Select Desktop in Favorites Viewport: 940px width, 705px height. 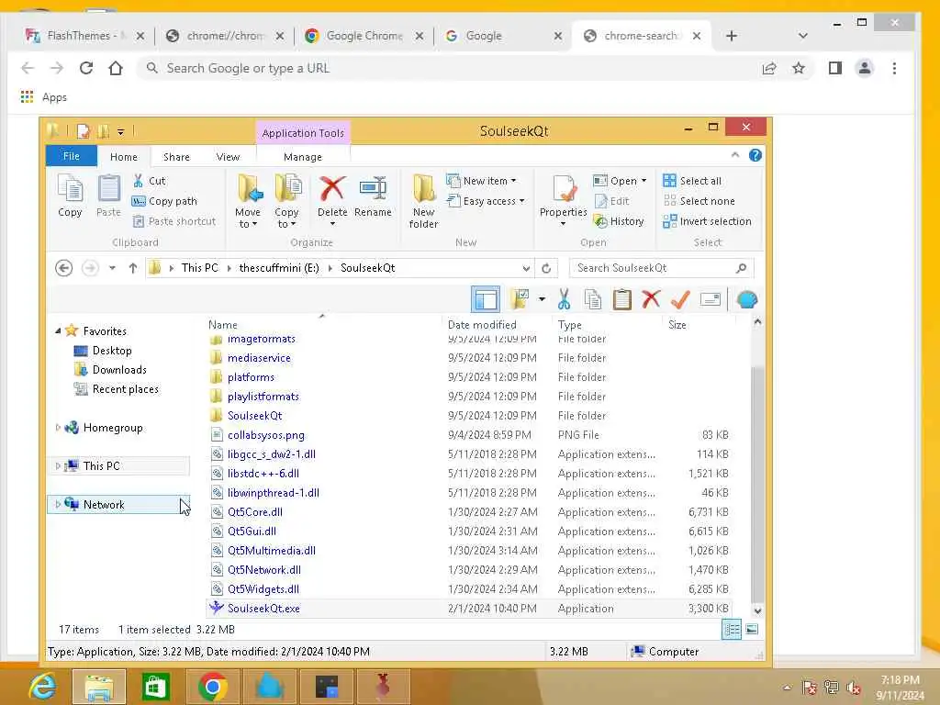click(111, 351)
